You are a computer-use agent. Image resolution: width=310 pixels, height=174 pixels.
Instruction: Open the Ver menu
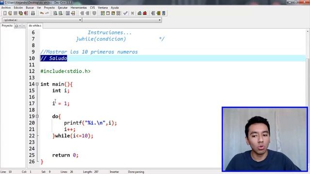point(39,8)
